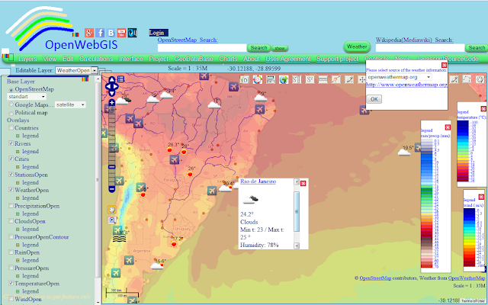Click the OpenStreetMap search input field
This screenshot has width=488, height=305.
[202, 47]
